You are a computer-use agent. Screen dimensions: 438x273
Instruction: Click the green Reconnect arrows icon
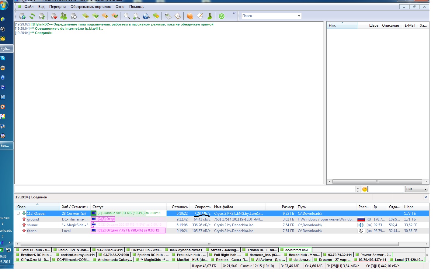(32, 16)
